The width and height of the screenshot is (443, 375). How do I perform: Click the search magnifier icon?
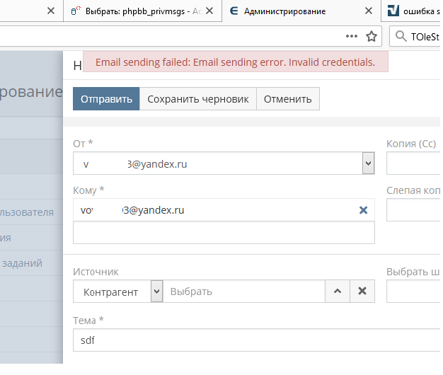click(x=401, y=36)
